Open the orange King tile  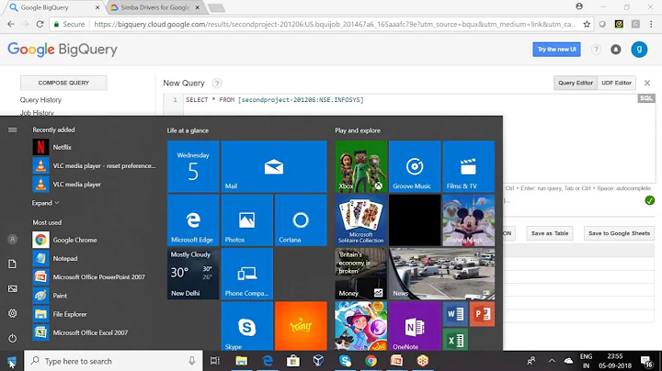[301, 326]
